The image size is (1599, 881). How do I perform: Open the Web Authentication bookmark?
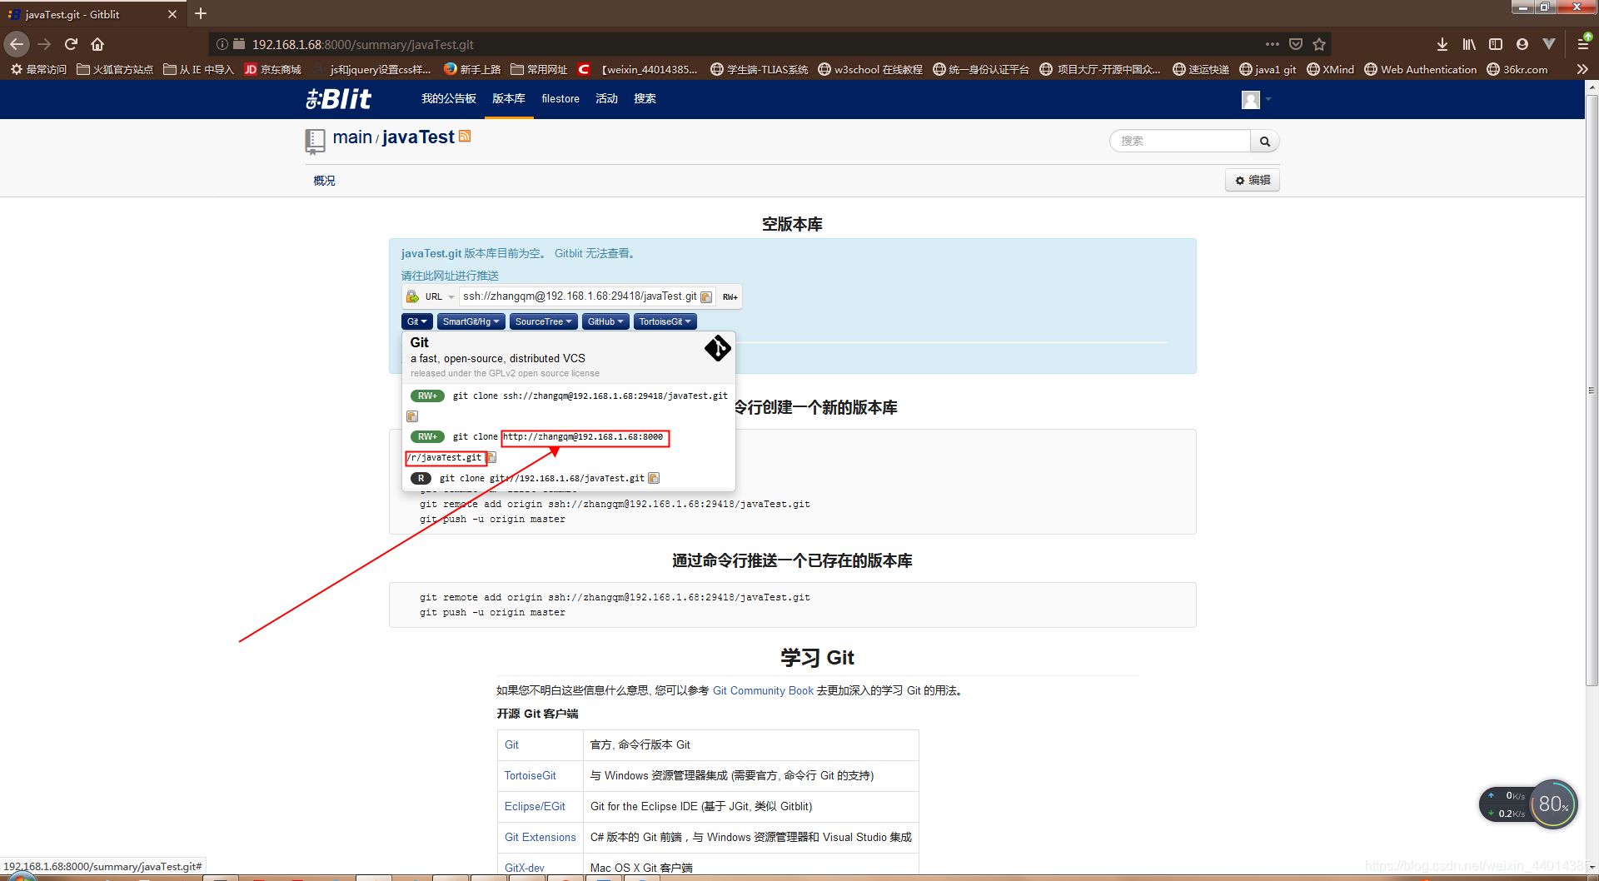1421,70
